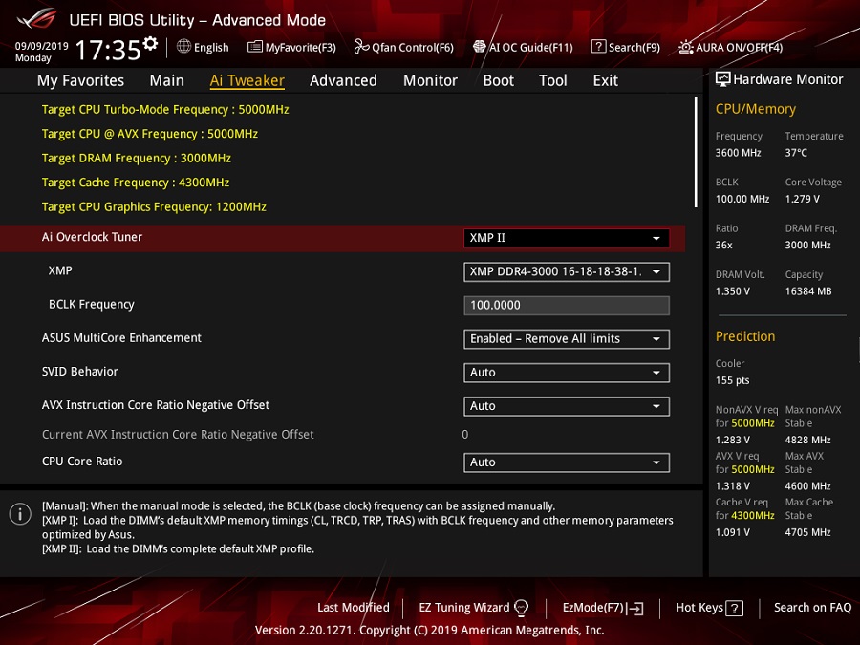Click the Last Modified button
The height and width of the screenshot is (645, 860).
click(x=354, y=607)
